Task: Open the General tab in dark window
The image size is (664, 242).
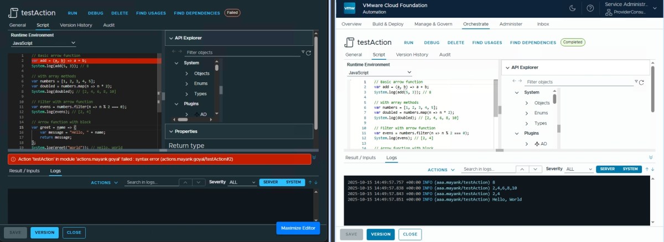Action: click(17, 25)
